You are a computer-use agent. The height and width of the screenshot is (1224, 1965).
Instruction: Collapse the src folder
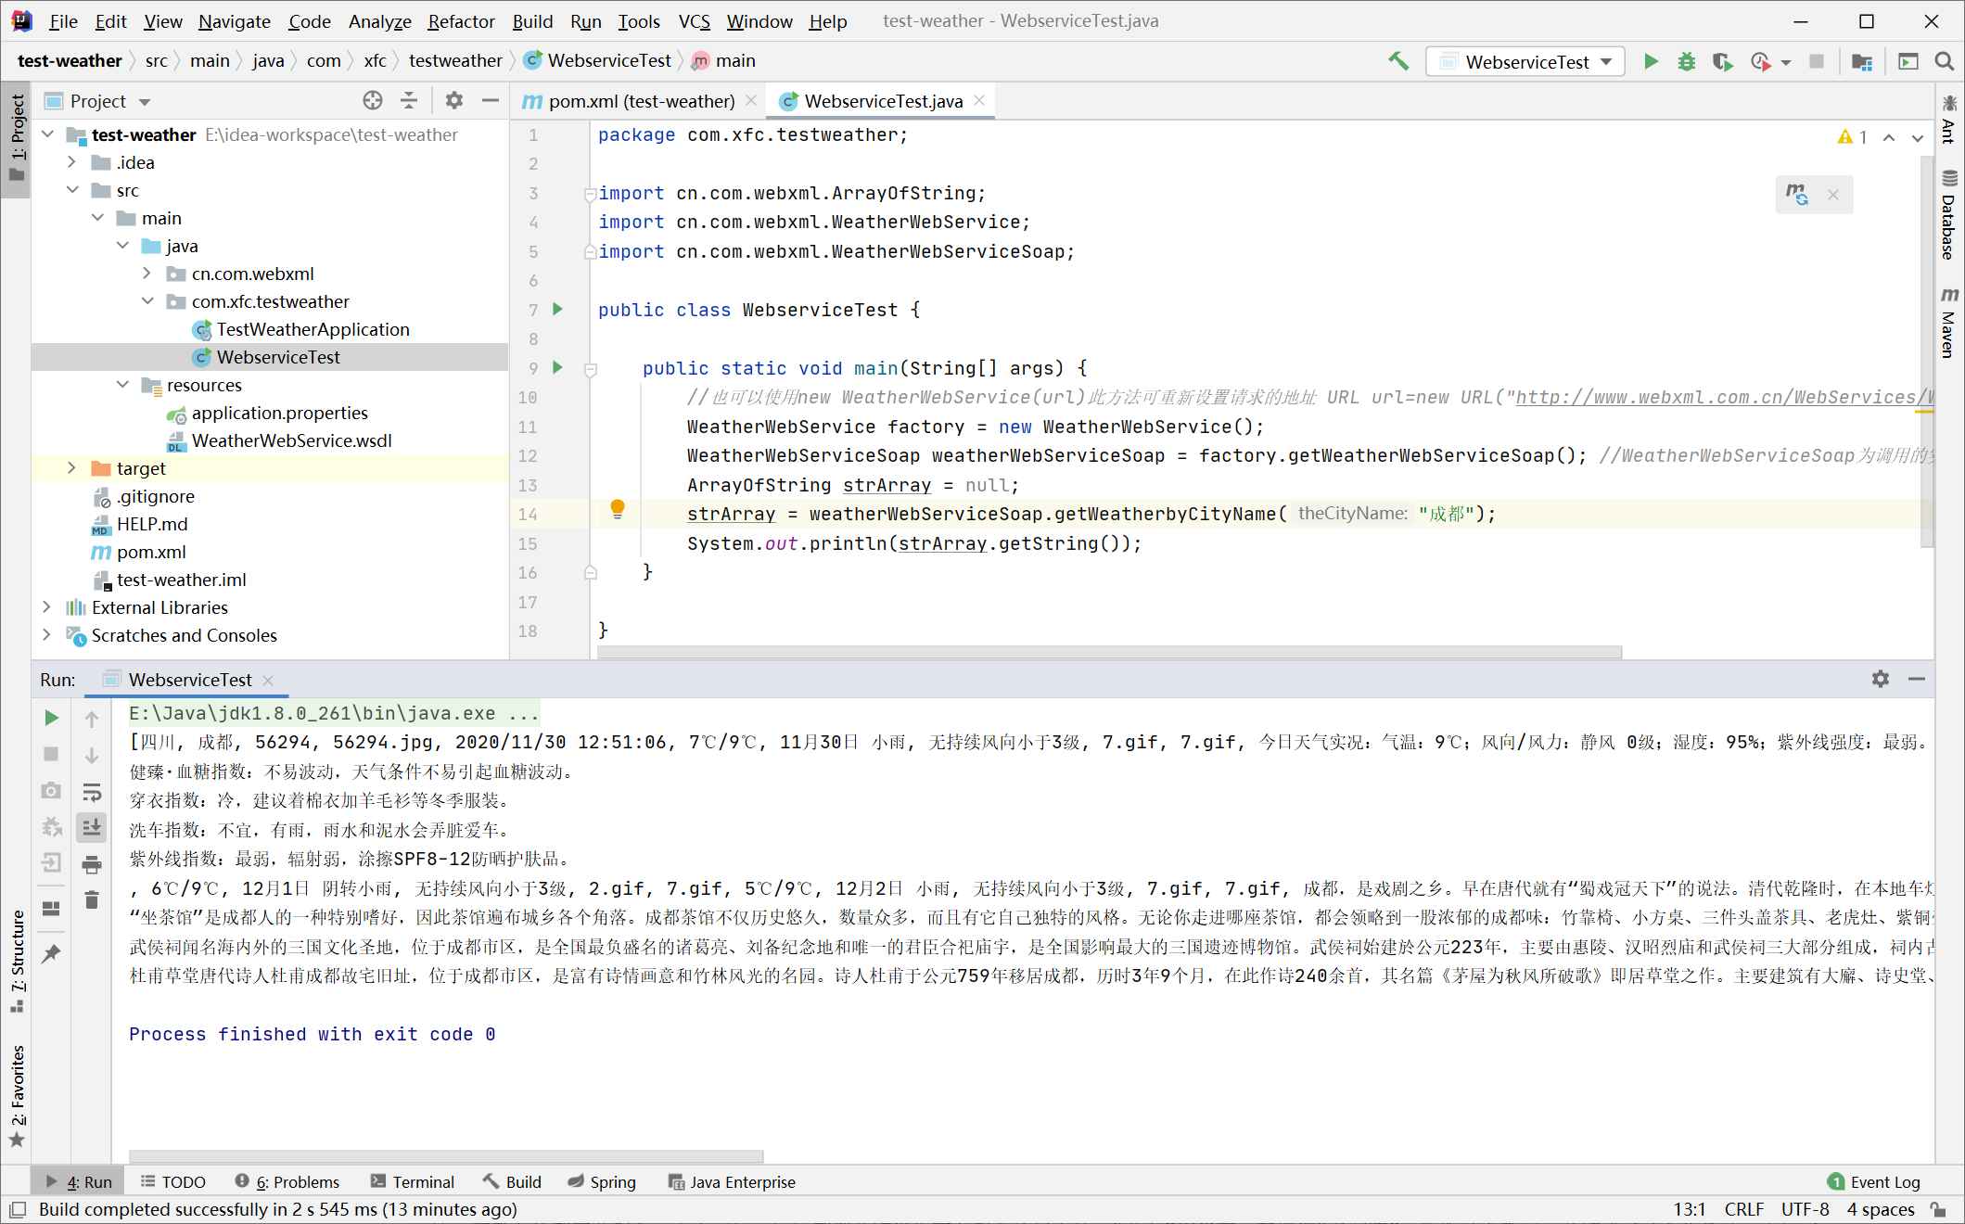tap(72, 190)
